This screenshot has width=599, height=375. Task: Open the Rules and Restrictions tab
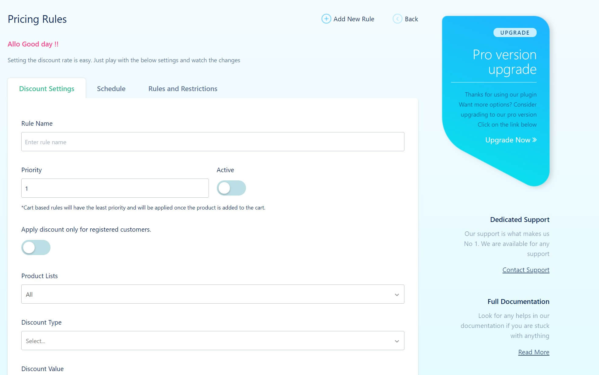(182, 88)
